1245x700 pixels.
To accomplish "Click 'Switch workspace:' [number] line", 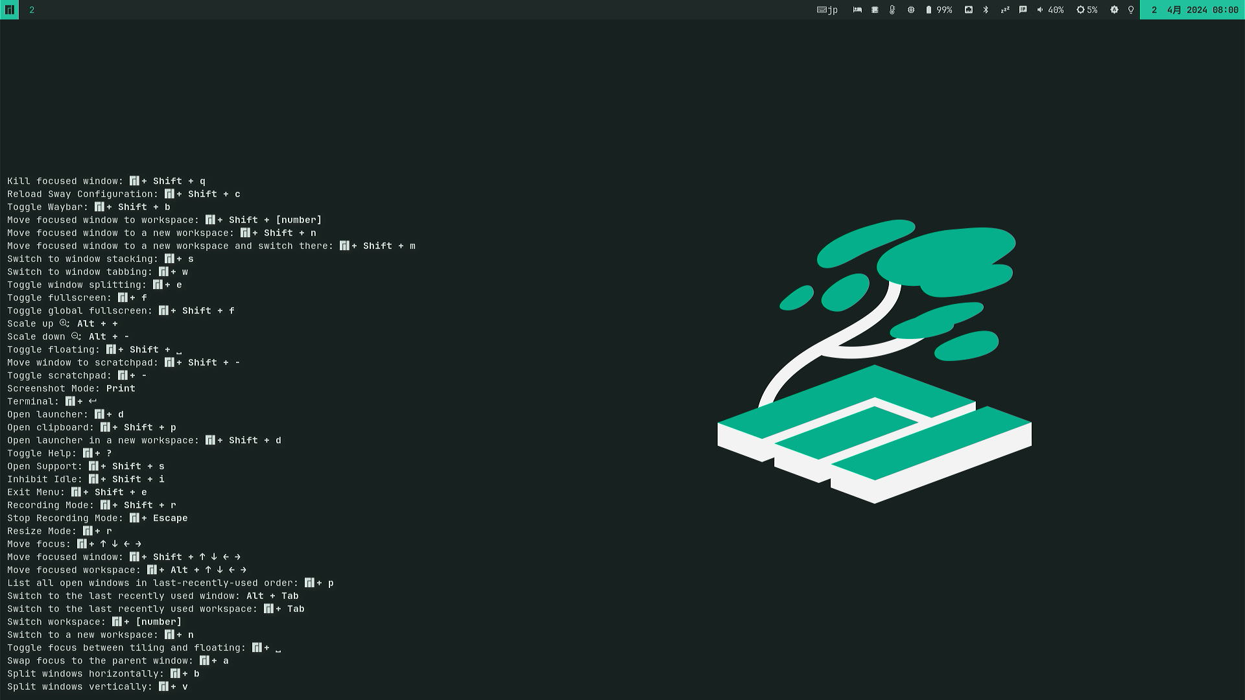I will coord(95,622).
